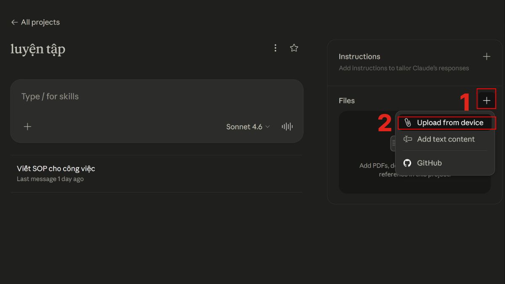The height and width of the screenshot is (284, 505).
Task: Choose GitHub from the files menu
Action: point(445,163)
